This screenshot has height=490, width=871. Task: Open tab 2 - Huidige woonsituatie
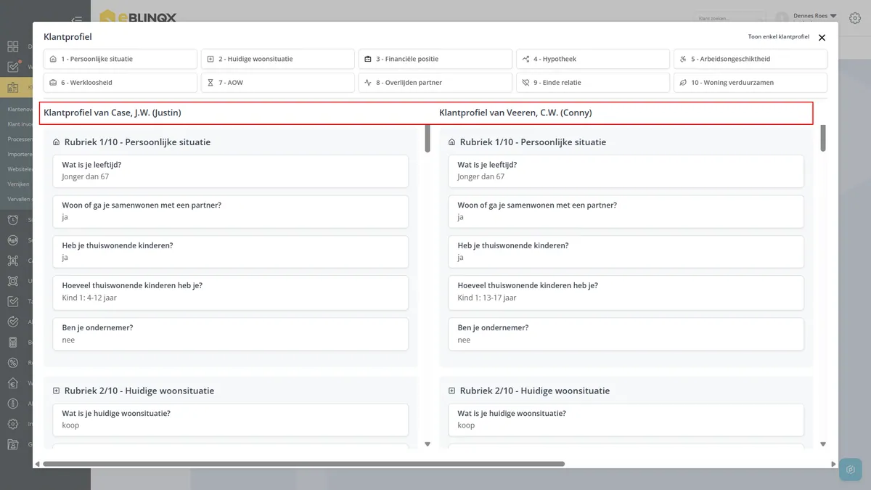pos(278,59)
